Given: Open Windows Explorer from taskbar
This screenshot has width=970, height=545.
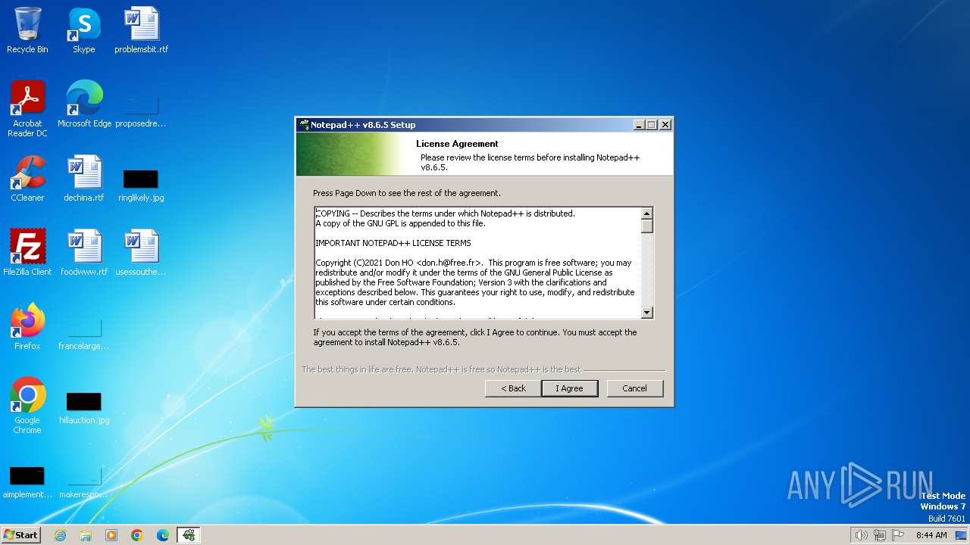Looking at the screenshot, I should click(86, 535).
